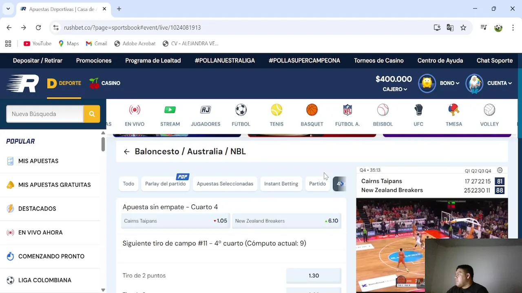
Task: Select the TMESA table tennis icon
Action: 453,110
